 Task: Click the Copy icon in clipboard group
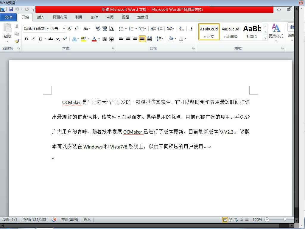(17, 33)
